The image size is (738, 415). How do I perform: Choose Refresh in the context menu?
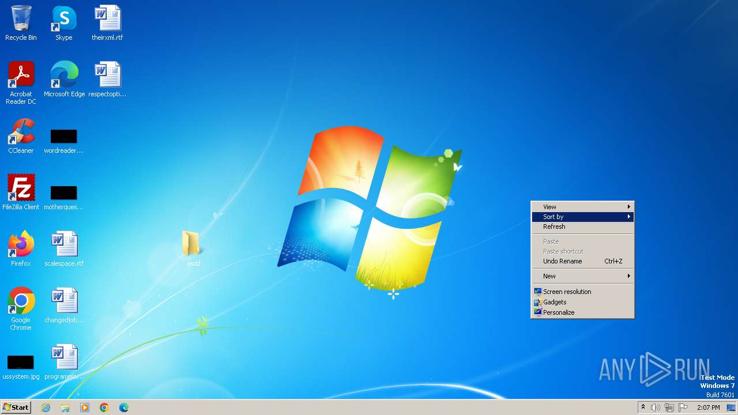click(x=582, y=227)
